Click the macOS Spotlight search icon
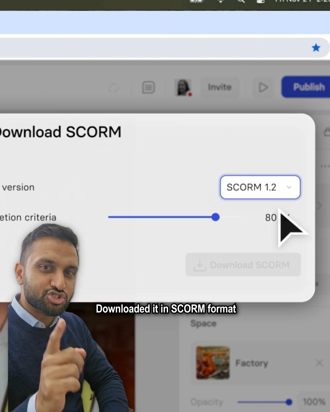The width and height of the screenshot is (330, 412). 241,1
